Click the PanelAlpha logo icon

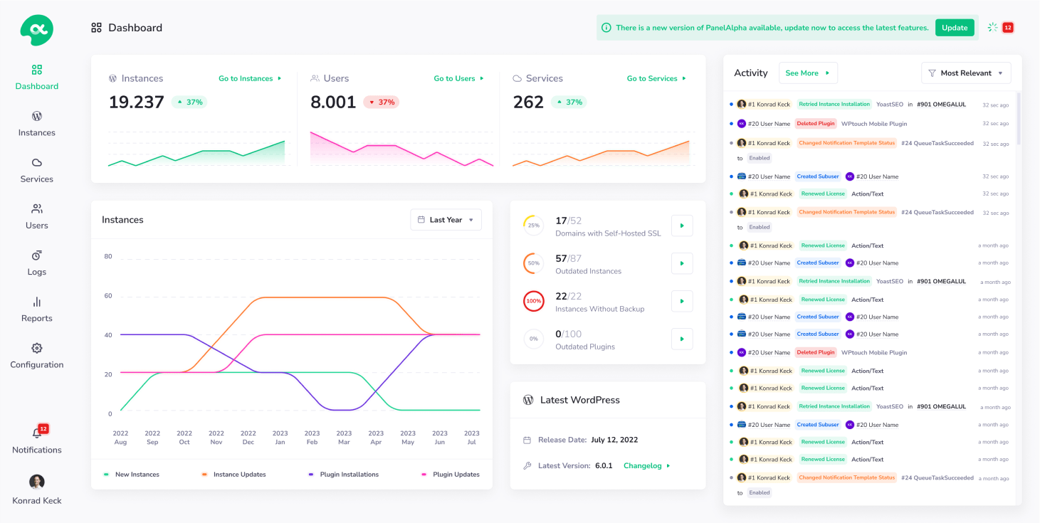(x=36, y=30)
